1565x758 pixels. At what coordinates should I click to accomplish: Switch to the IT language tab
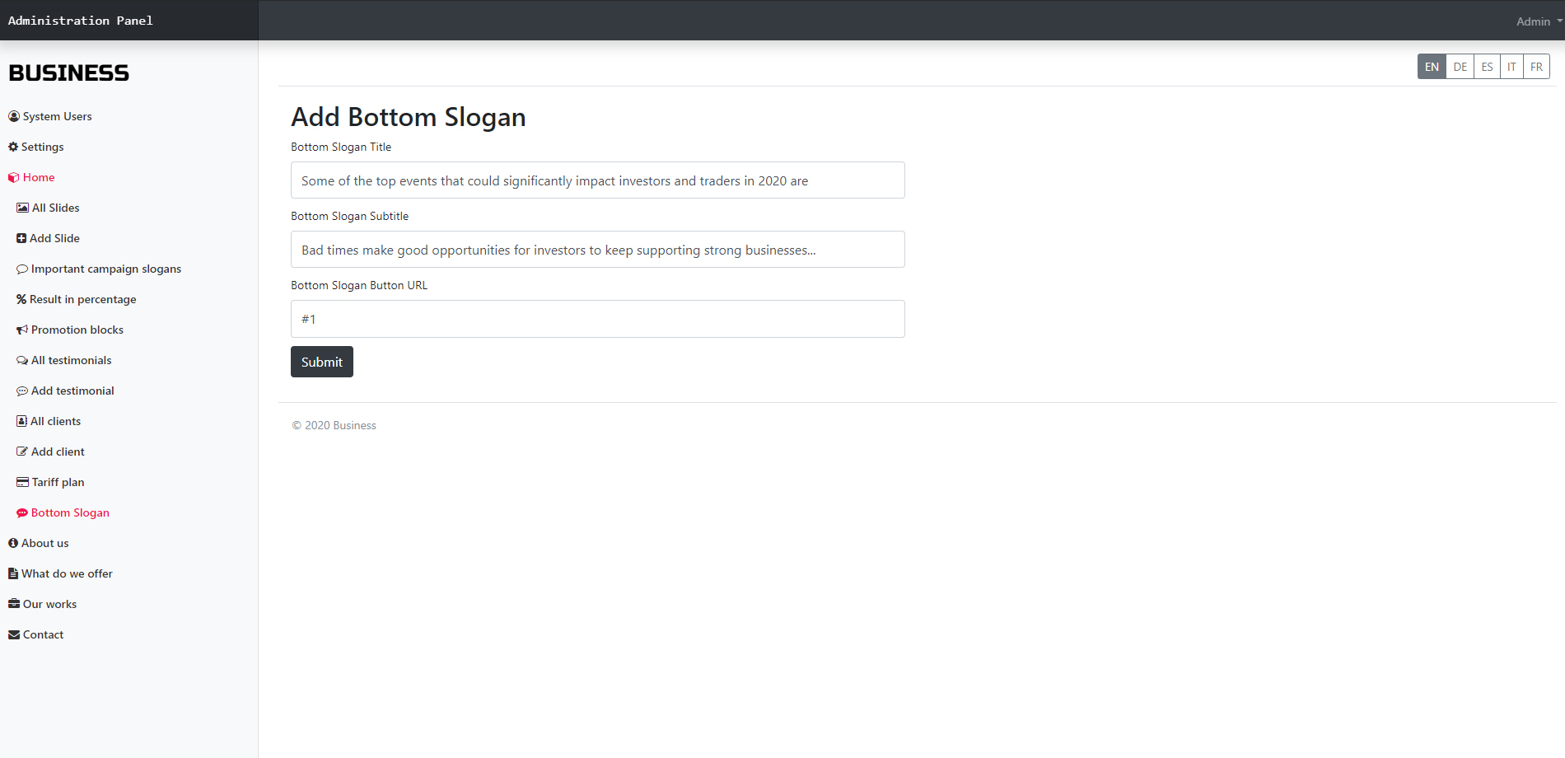click(1511, 67)
